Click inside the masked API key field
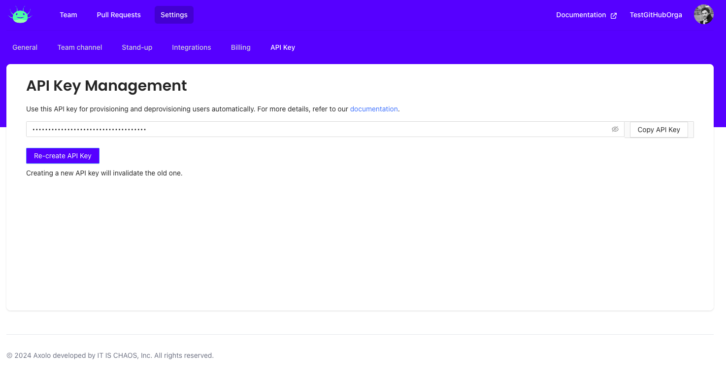726x384 pixels. [x=315, y=129]
